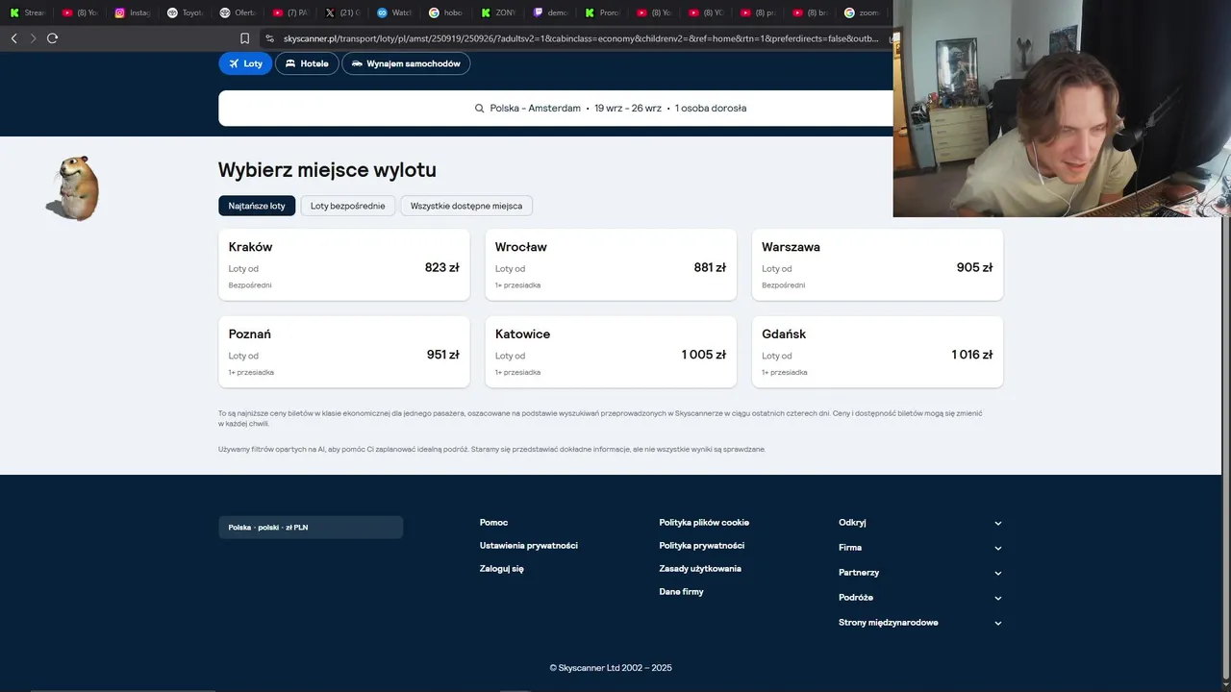Choose the Gdańsk departure card

click(x=877, y=352)
